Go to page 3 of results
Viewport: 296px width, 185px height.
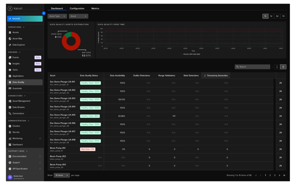(x=275, y=175)
